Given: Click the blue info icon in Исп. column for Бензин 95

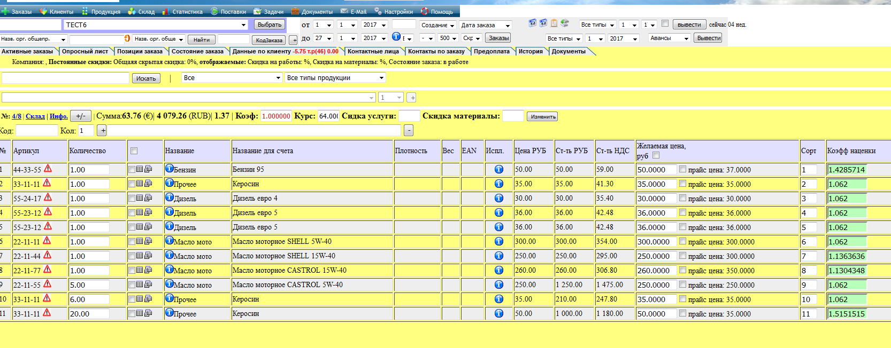Looking at the screenshot, I should [498, 169].
